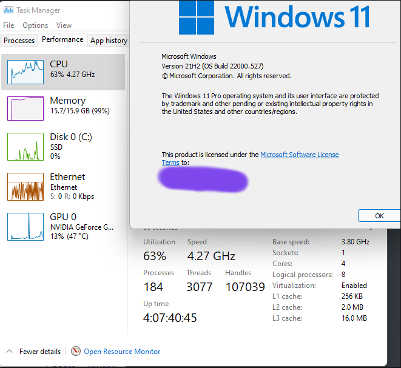Click the Processes count 184
401x368 pixels.
coord(153,287)
